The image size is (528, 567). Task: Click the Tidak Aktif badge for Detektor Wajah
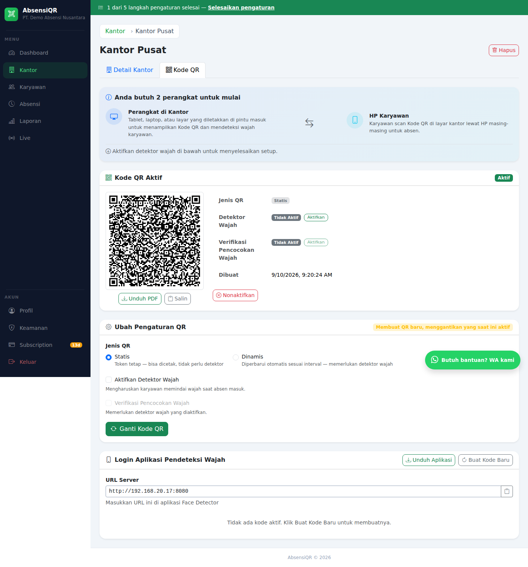[286, 218]
